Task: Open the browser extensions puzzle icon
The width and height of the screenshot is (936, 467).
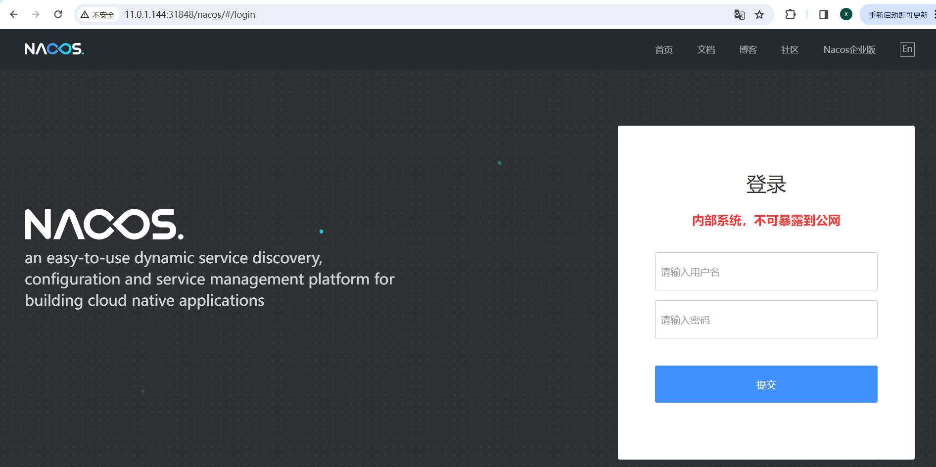Action: [x=791, y=14]
